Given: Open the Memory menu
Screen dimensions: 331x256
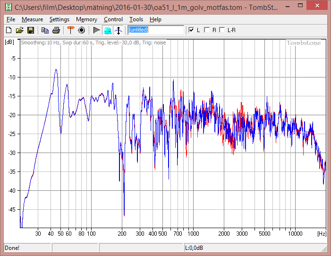Looking at the screenshot, I should coord(86,19).
